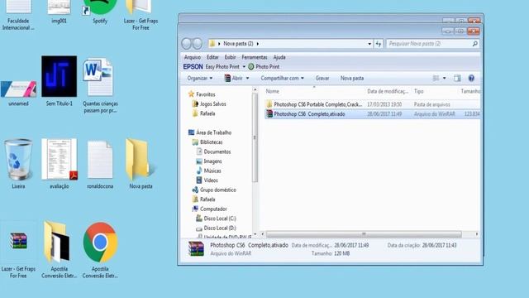This screenshot has height=298, width=529.
Task: Open Jogos Salvos in the navigation pane
Action: click(209, 103)
